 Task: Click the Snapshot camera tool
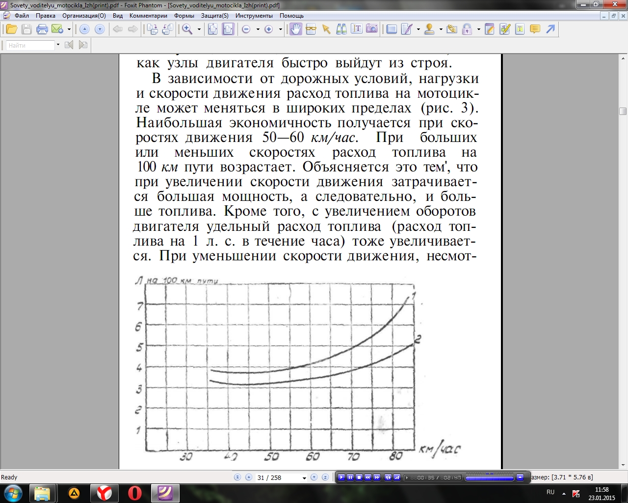pos(372,29)
